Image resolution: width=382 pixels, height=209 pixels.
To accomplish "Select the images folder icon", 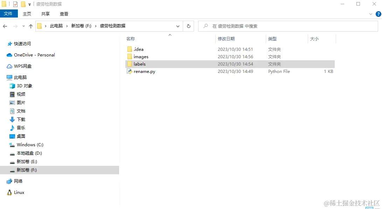I will [130, 56].
